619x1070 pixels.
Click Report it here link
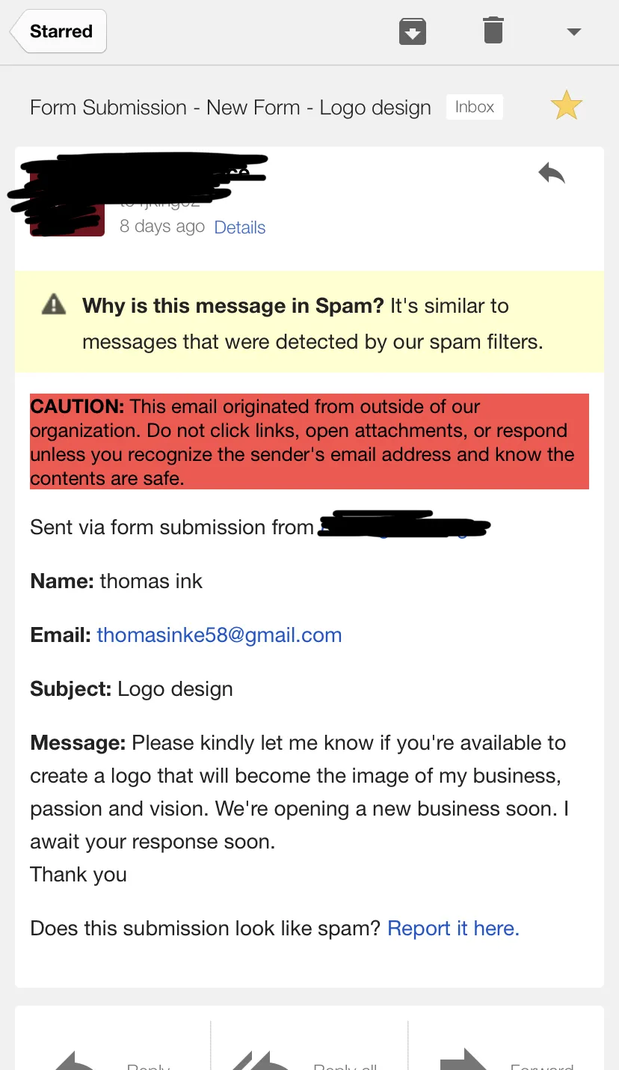[x=453, y=929]
